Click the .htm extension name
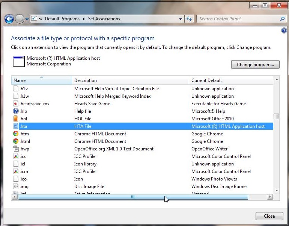289x226 pixels. pos(24,134)
